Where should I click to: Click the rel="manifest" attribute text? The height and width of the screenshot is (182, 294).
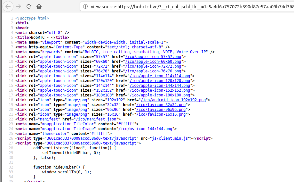(x=44, y=119)
